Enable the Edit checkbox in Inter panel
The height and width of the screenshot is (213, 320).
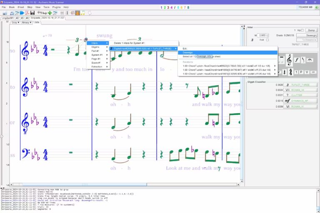click(267, 40)
